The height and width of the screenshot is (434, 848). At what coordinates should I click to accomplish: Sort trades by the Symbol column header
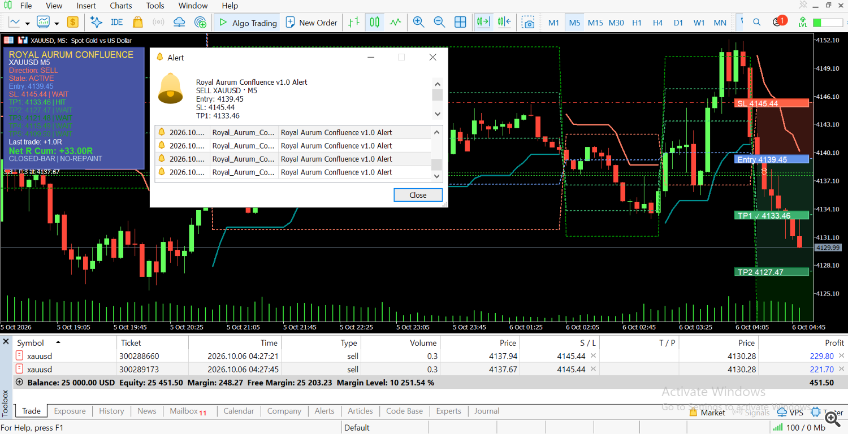click(x=30, y=343)
